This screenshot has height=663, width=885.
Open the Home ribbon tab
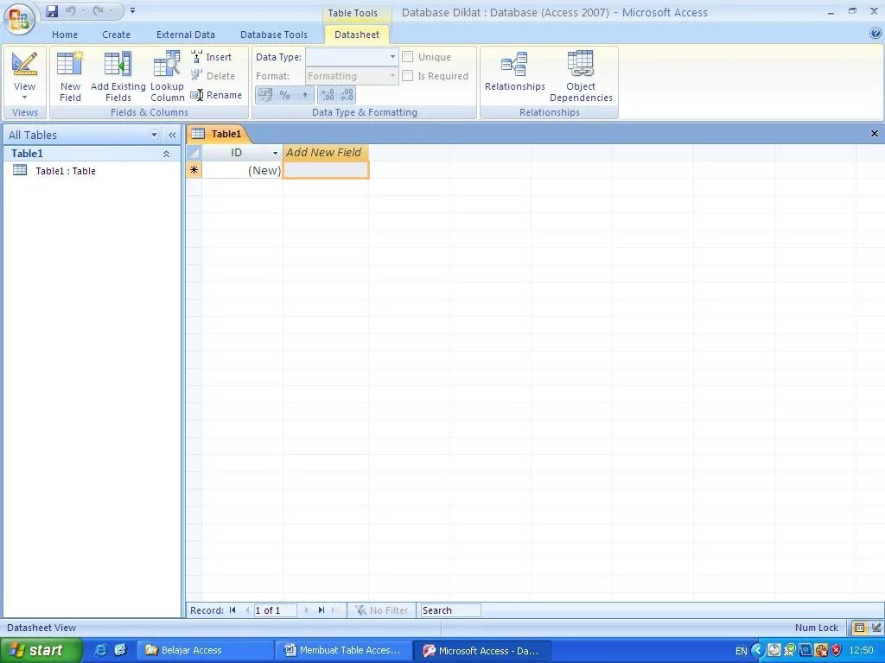point(65,35)
